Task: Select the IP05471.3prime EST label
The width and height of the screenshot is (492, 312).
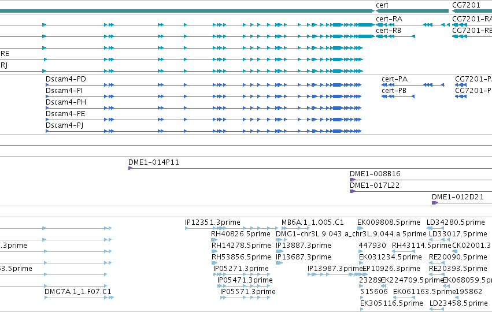Action: (245, 280)
